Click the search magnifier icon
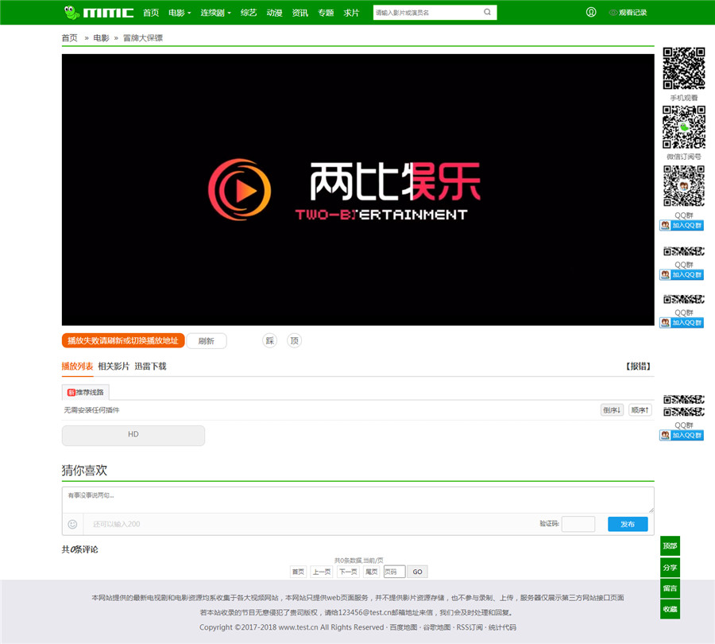This screenshot has width=715, height=644. [x=488, y=12]
